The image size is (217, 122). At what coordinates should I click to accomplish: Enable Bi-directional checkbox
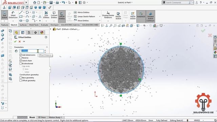point(21,63)
